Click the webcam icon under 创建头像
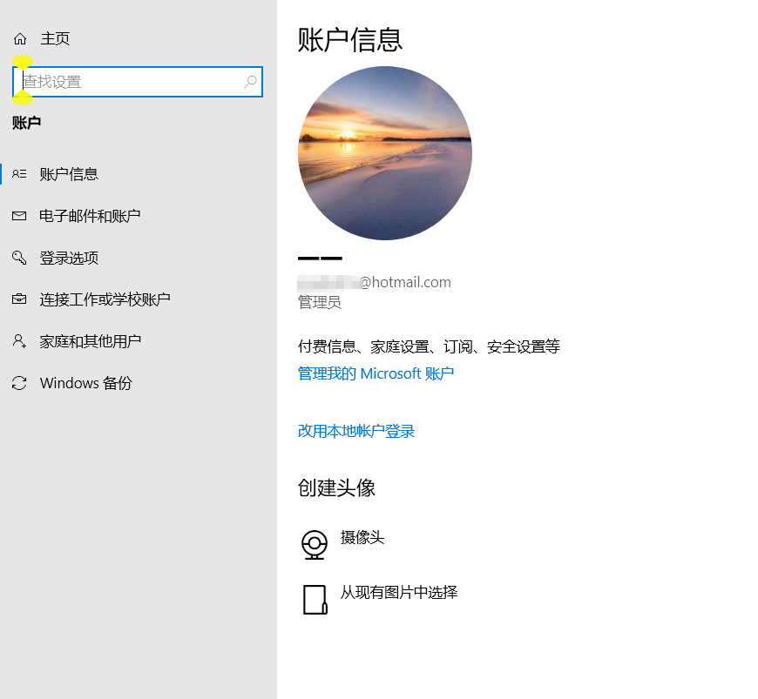Image resolution: width=758 pixels, height=699 pixels. (315, 544)
